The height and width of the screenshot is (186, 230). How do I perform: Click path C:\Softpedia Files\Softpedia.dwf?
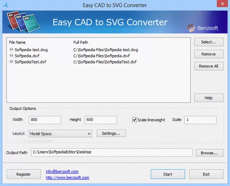[102, 56]
